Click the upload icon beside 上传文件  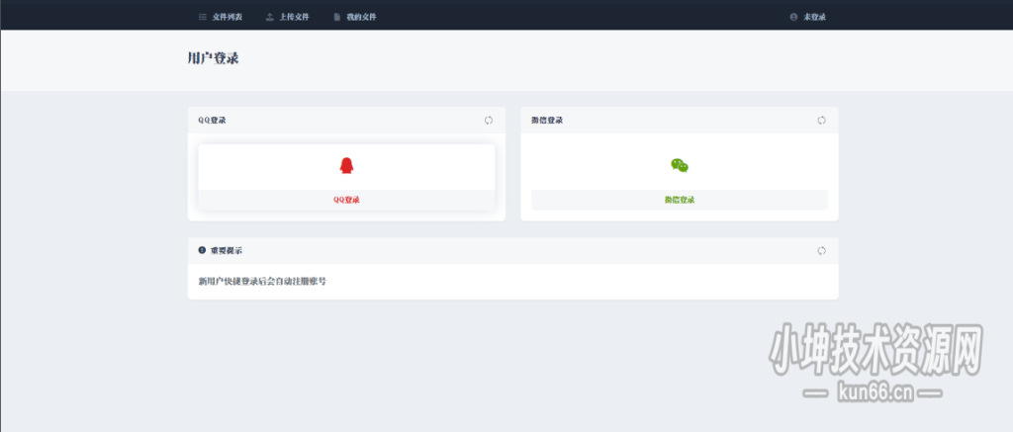[269, 18]
